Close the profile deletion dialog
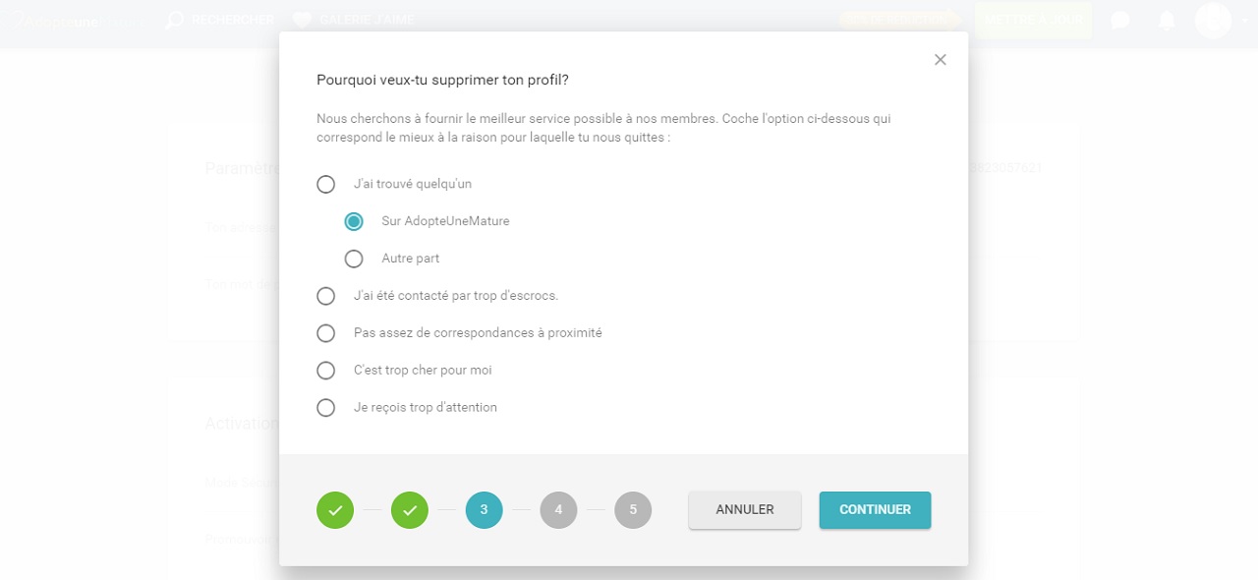 (x=940, y=60)
